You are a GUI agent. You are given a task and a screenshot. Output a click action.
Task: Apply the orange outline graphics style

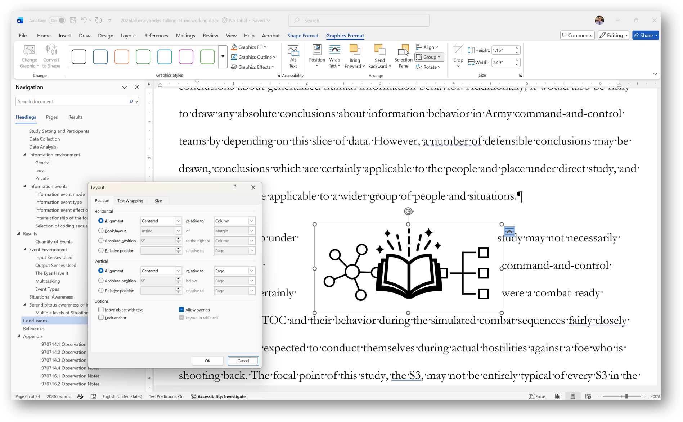point(122,56)
